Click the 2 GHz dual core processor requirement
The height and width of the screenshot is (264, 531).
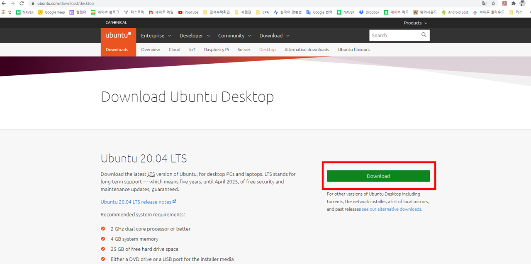pyautogui.click(x=151, y=229)
